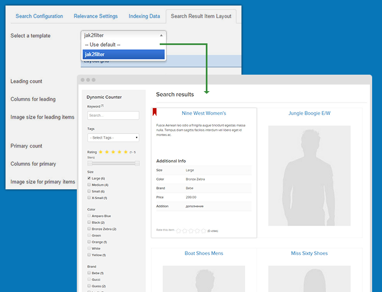This screenshot has width=382, height=292.
Task: Switch to Search Configuration tab
Action: tap(39, 16)
